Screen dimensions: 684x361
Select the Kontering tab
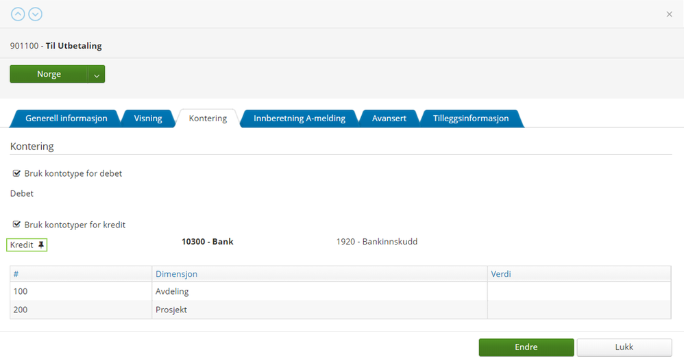(208, 119)
